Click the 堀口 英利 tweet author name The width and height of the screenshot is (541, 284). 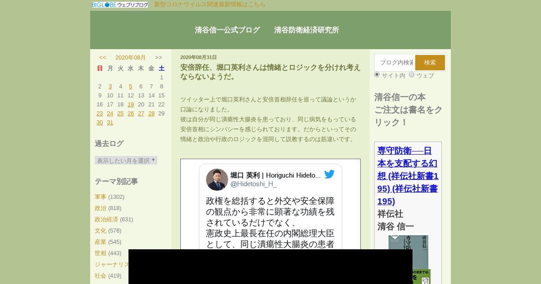275,175
